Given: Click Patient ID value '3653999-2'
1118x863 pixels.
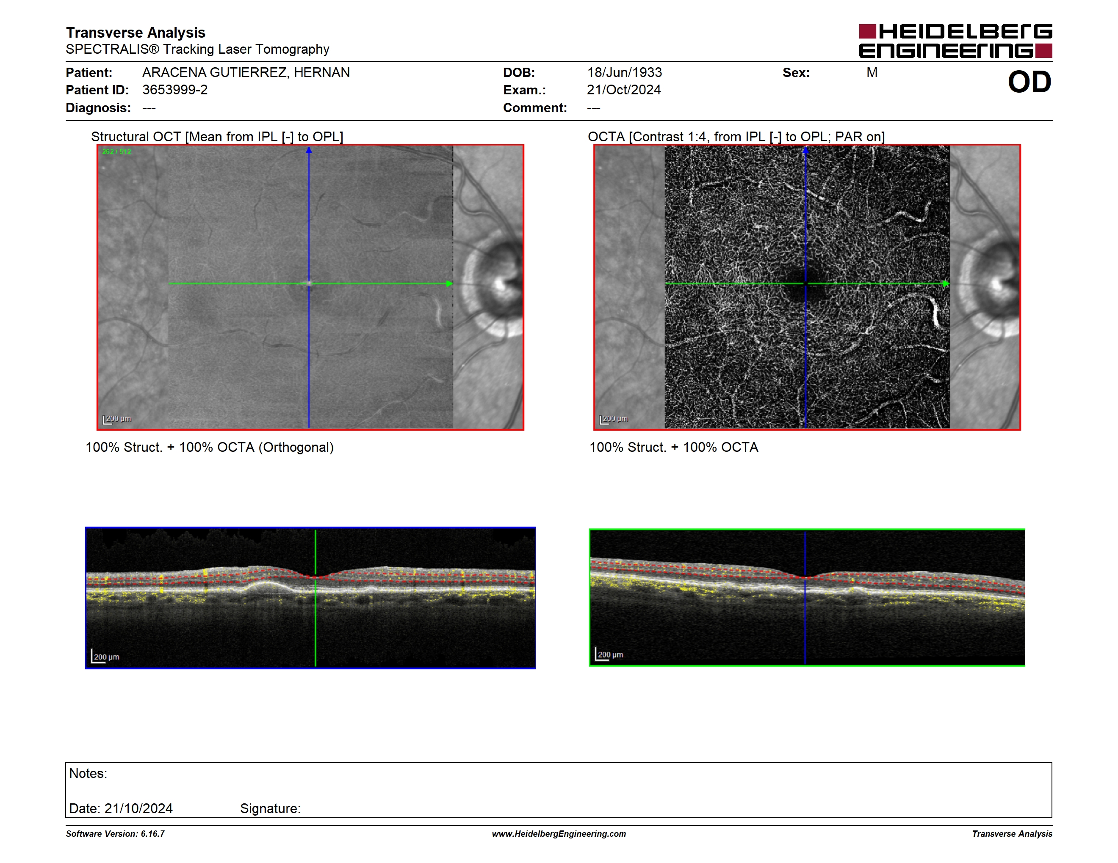Looking at the screenshot, I should [175, 90].
